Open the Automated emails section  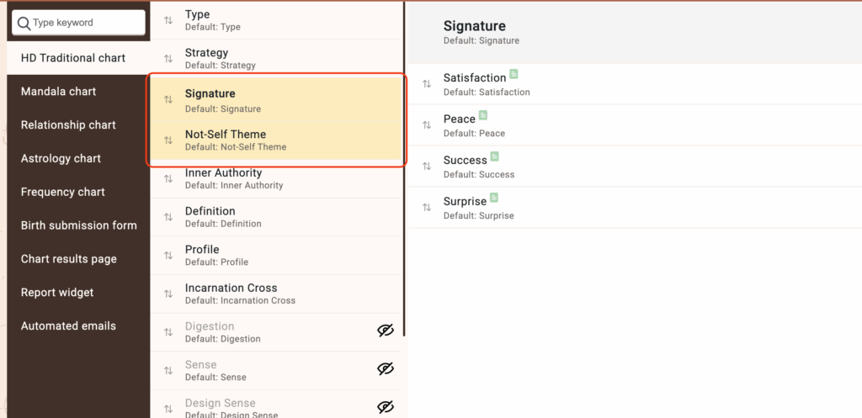pos(68,325)
